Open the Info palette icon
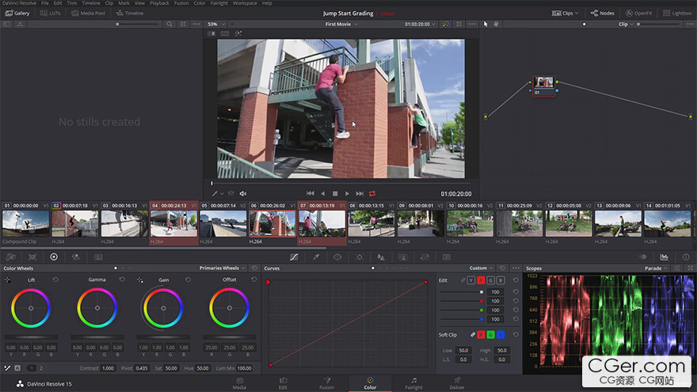 (686, 257)
